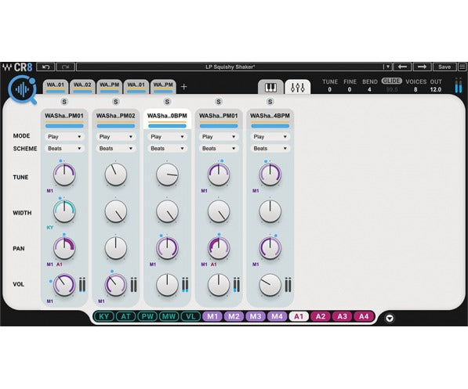
Task: Click the KY modulation source
Action: [103, 316]
